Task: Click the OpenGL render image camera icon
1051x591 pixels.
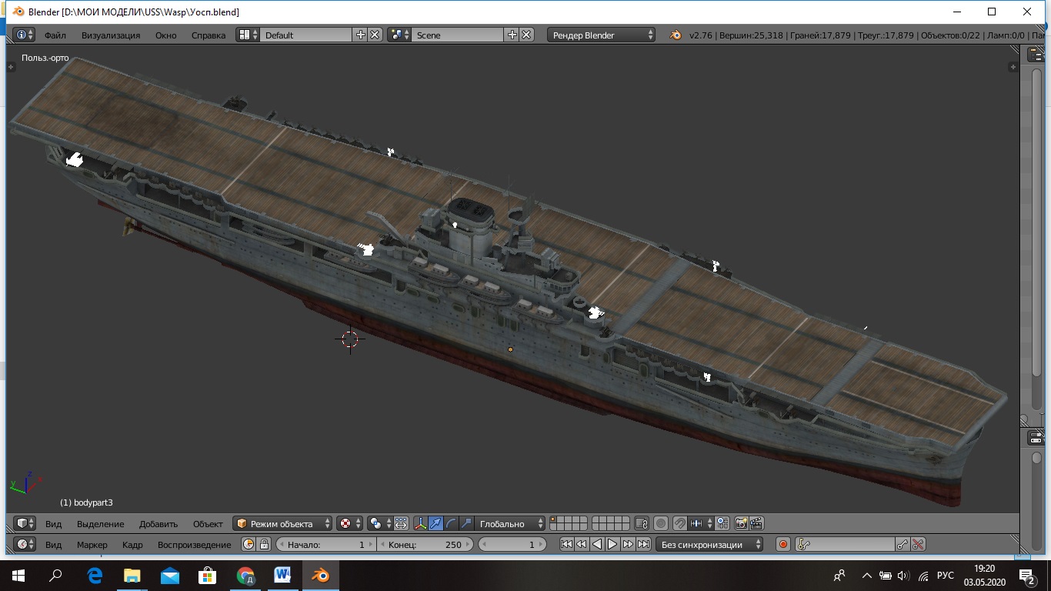Action: tap(741, 524)
